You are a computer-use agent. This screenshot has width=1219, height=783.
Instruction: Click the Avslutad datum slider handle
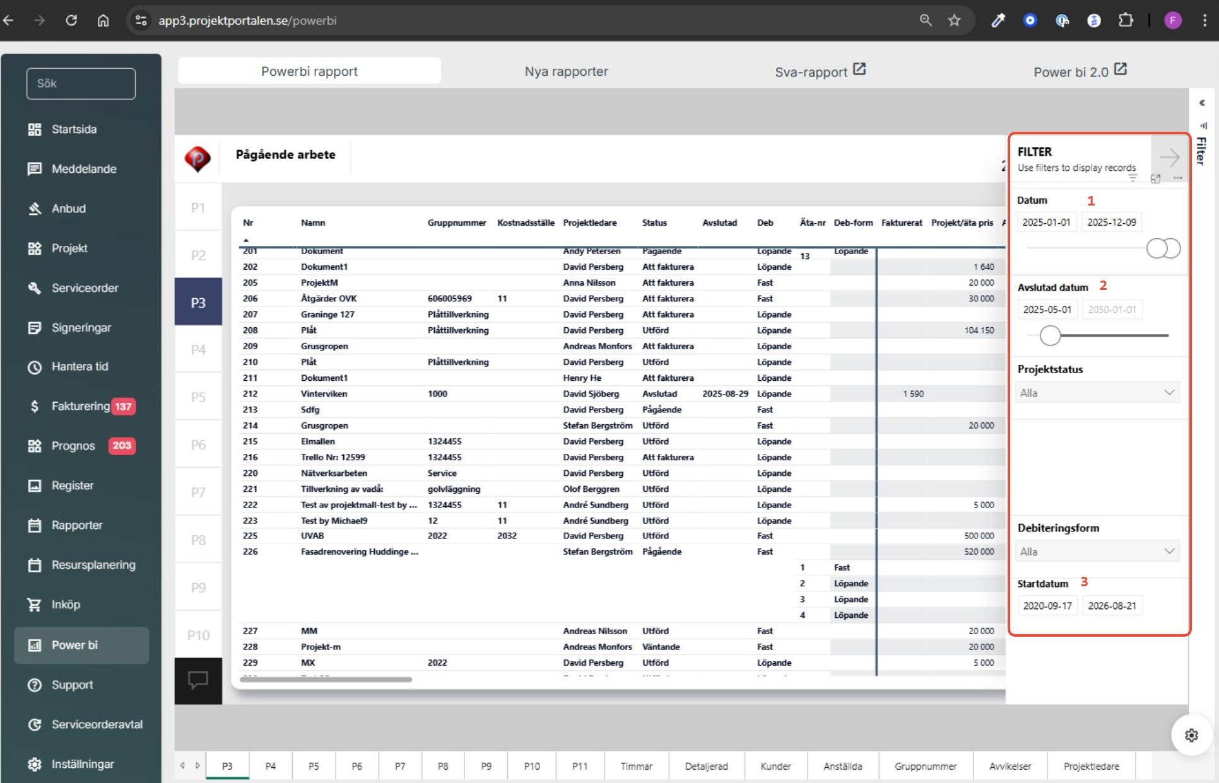(x=1050, y=335)
